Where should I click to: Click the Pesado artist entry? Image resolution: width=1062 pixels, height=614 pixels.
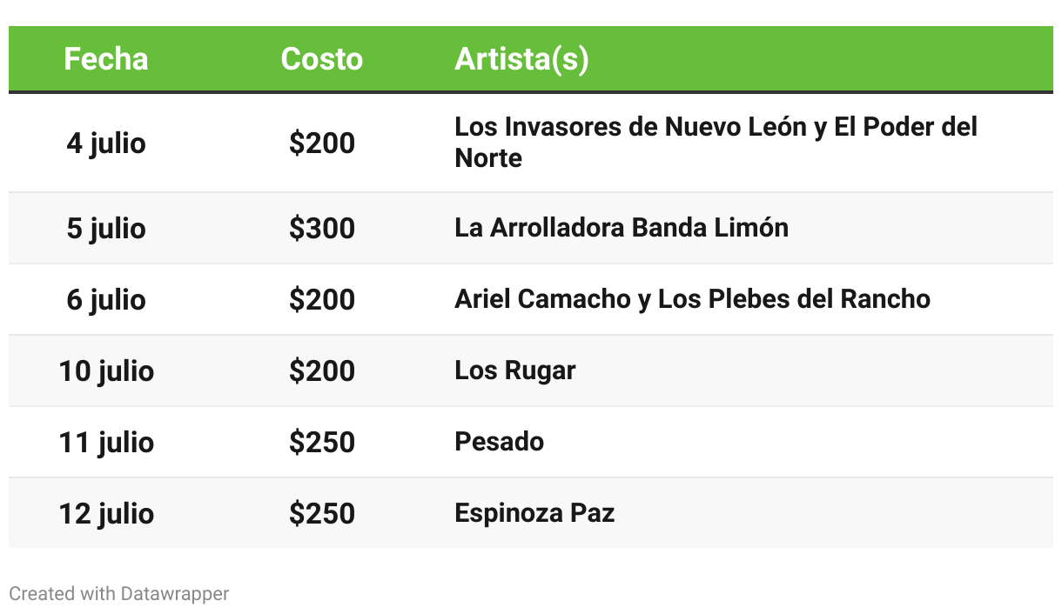pyautogui.click(x=500, y=442)
